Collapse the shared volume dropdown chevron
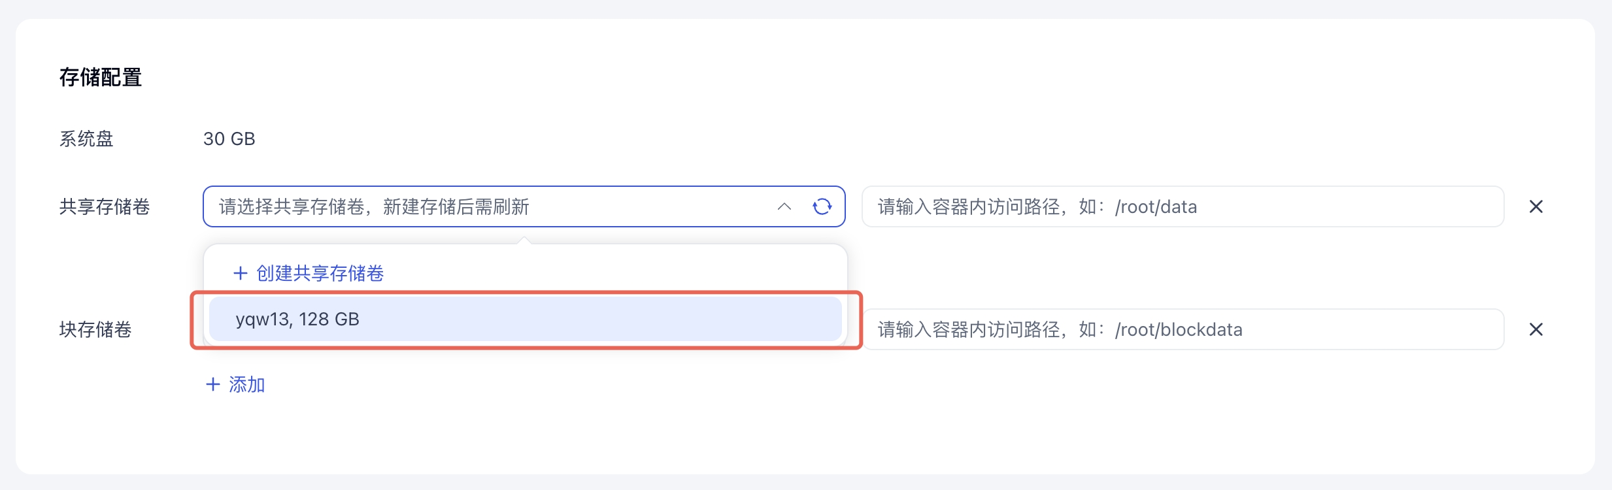This screenshot has width=1612, height=490. (x=784, y=206)
